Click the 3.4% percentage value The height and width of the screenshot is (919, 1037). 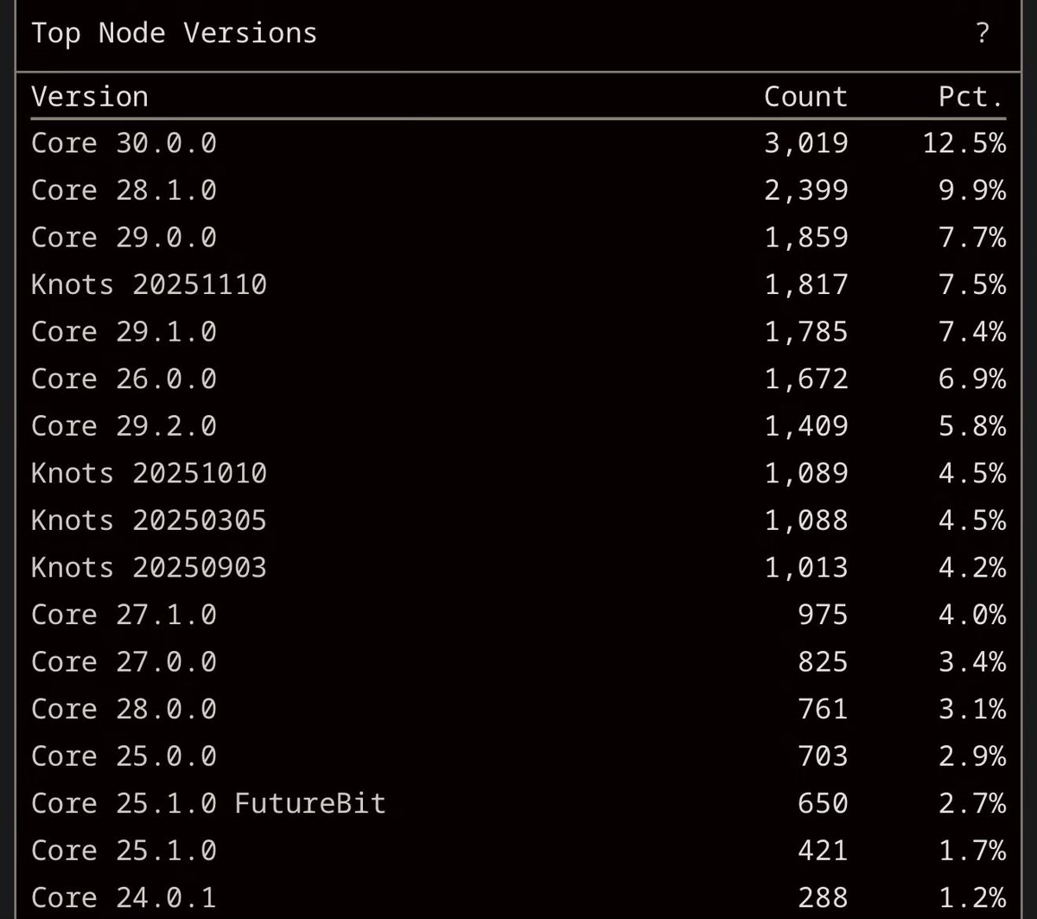tap(972, 661)
